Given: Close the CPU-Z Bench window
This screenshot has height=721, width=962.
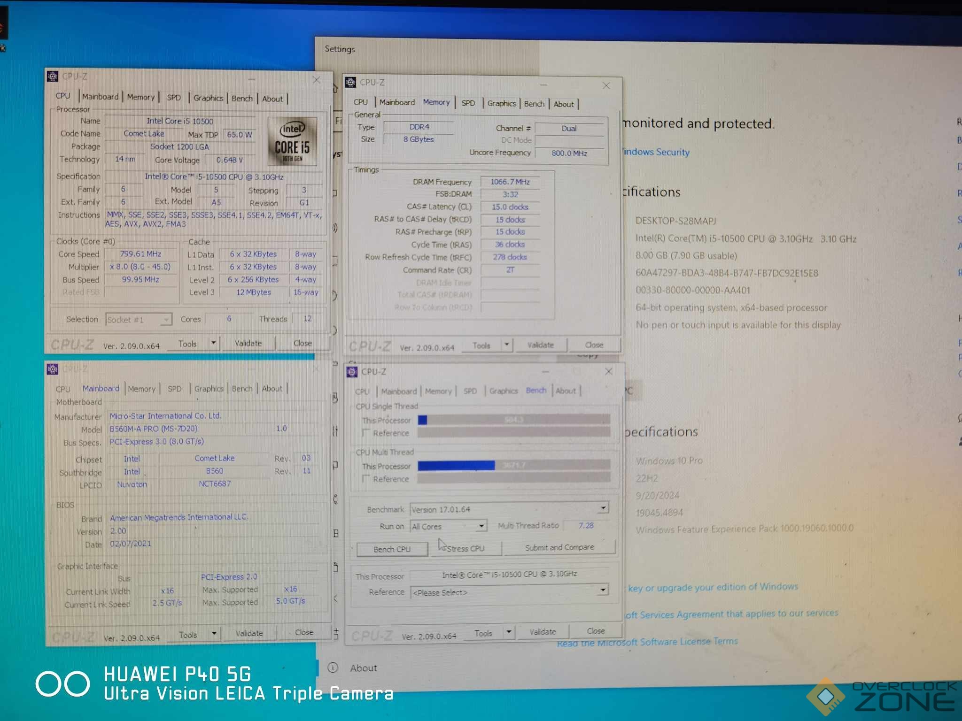Looking at the screenshot, I should coord(608,371).
